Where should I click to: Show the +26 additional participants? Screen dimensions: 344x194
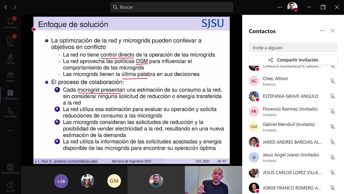pos(61,181)
